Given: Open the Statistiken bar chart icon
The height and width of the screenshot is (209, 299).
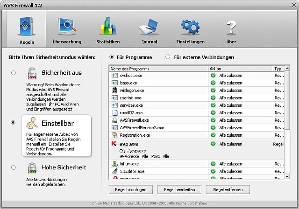Looking at the screenshot, I should (x=108, y=26).
